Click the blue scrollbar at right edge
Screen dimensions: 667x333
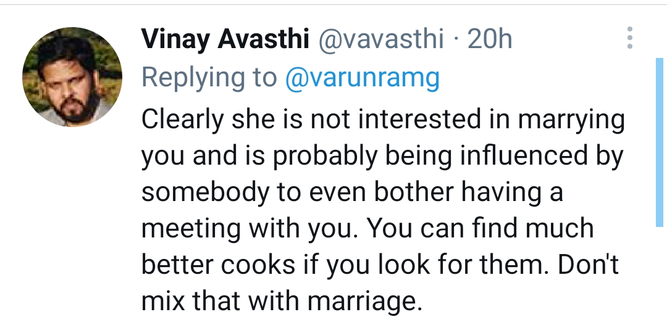point(660,142)
